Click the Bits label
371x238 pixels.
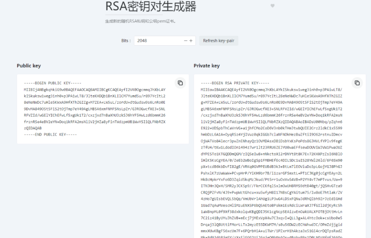(x=126, y=41)
